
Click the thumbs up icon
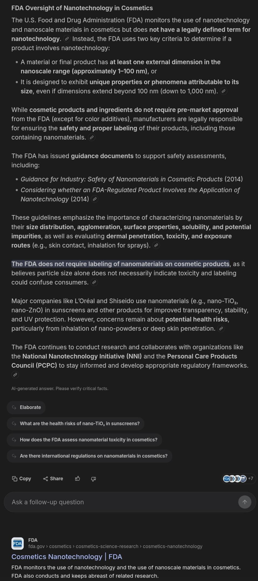77,478
